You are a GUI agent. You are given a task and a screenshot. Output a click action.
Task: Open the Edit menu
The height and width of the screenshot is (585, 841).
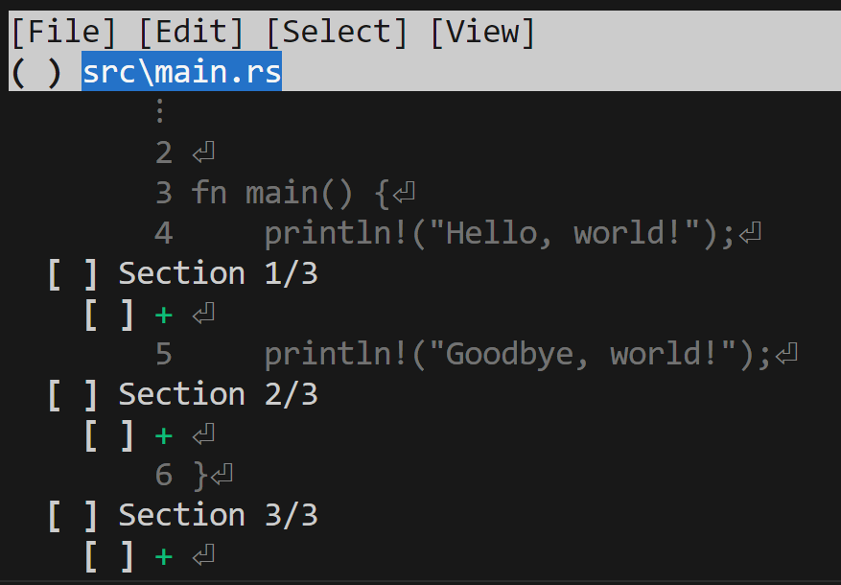coord(191,32)
